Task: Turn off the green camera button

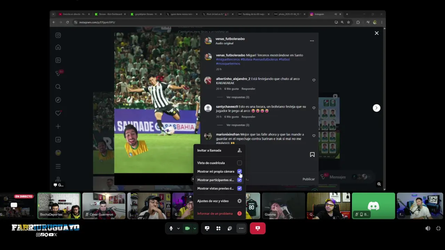Action: (x=187, y=228)
